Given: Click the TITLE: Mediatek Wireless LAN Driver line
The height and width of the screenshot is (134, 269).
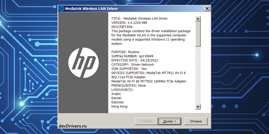Looking at the screenshot, I should [139, 19].
